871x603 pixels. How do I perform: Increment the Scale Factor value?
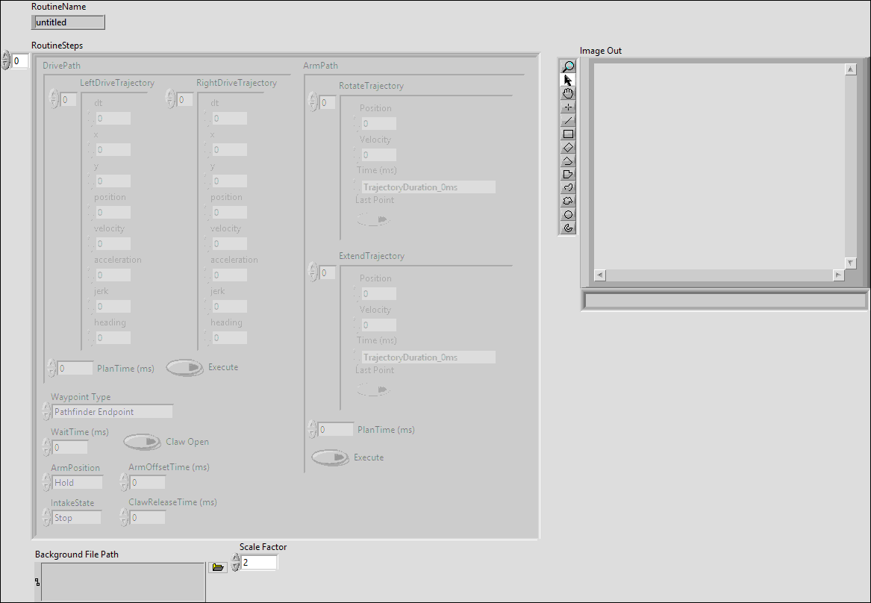[x=236, y=558]
